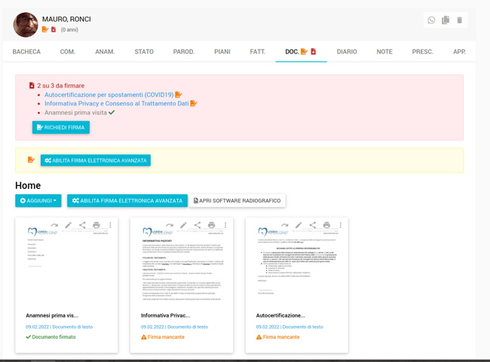Open Autocertificazione per spostamenti (COVID19) link
490x362 pixels.
pos(109,95)
